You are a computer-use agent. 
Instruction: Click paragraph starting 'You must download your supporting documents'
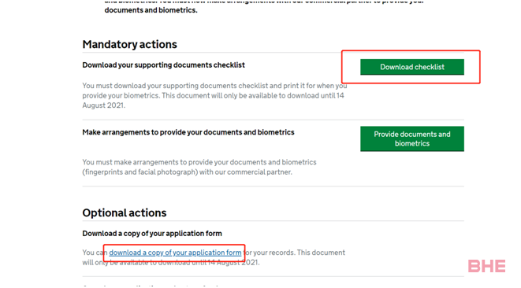[214, 95]
